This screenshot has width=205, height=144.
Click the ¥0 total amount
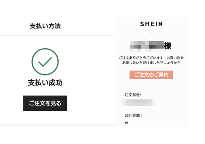coord(126,123)
